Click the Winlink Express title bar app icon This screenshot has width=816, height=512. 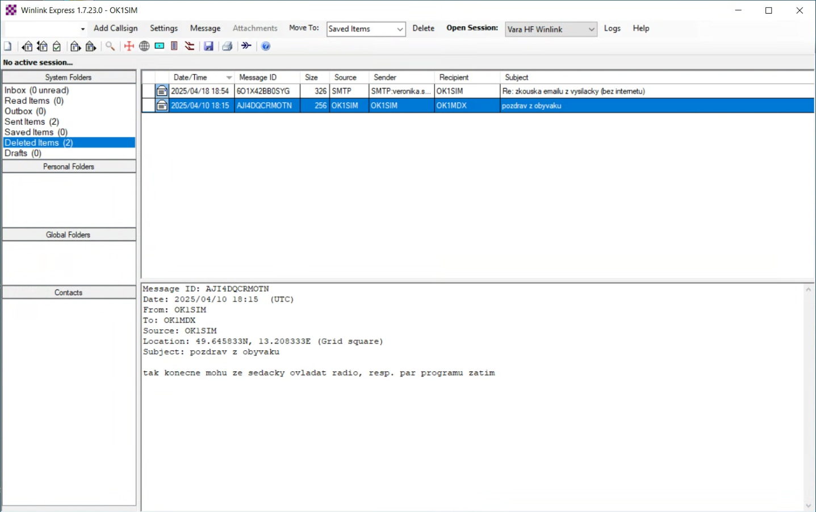click(11, 10)
